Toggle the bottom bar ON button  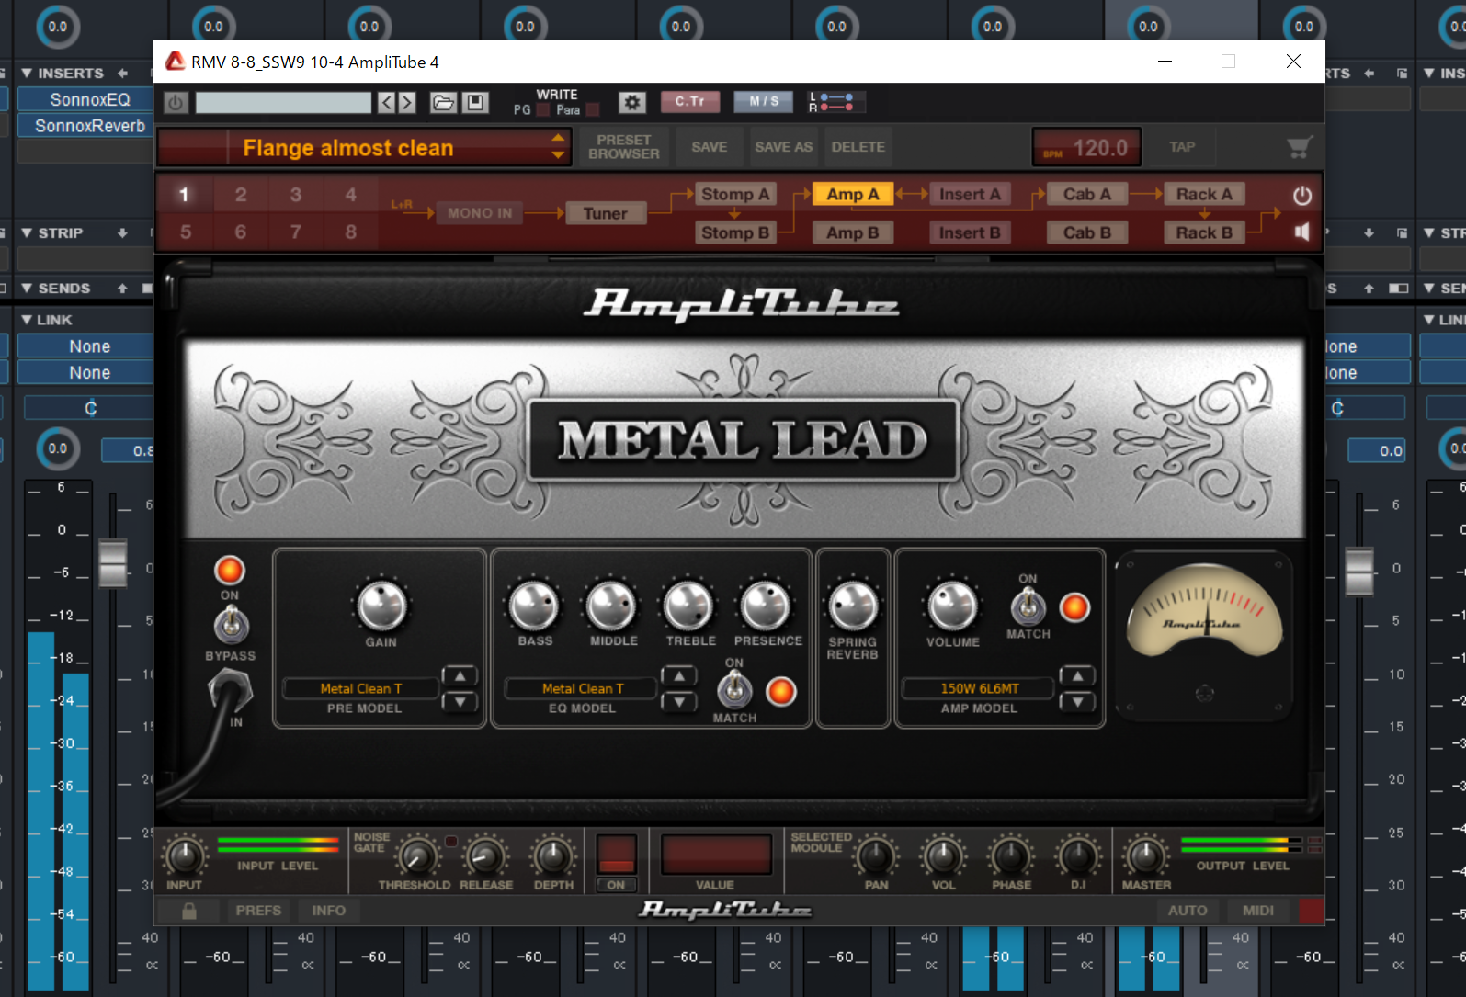click(x=616, y=885)
